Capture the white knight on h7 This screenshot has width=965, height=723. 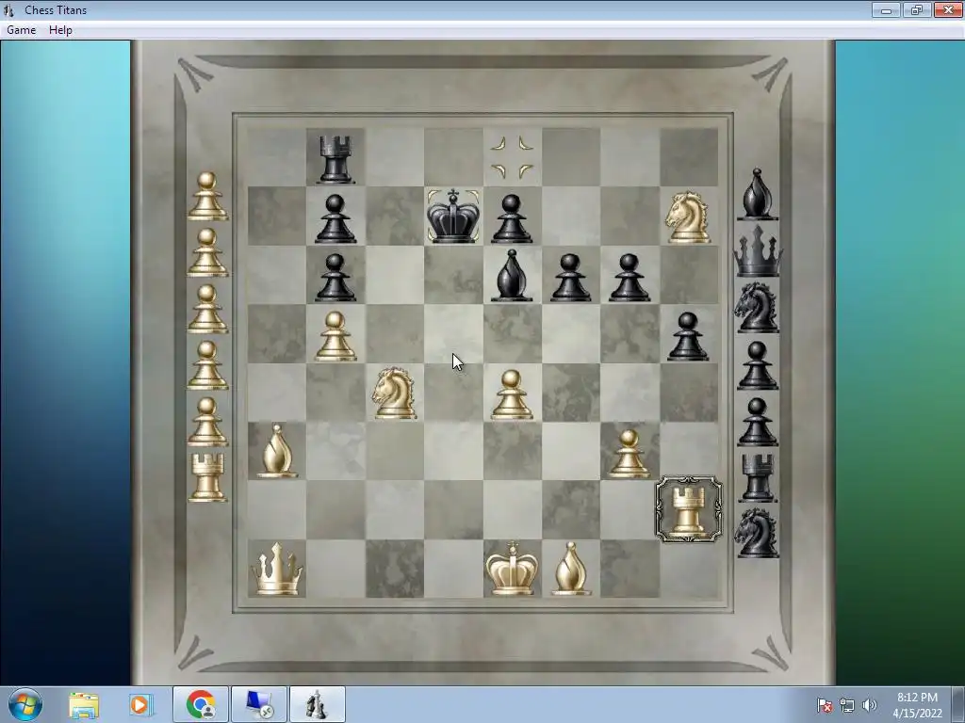(688, 217)
